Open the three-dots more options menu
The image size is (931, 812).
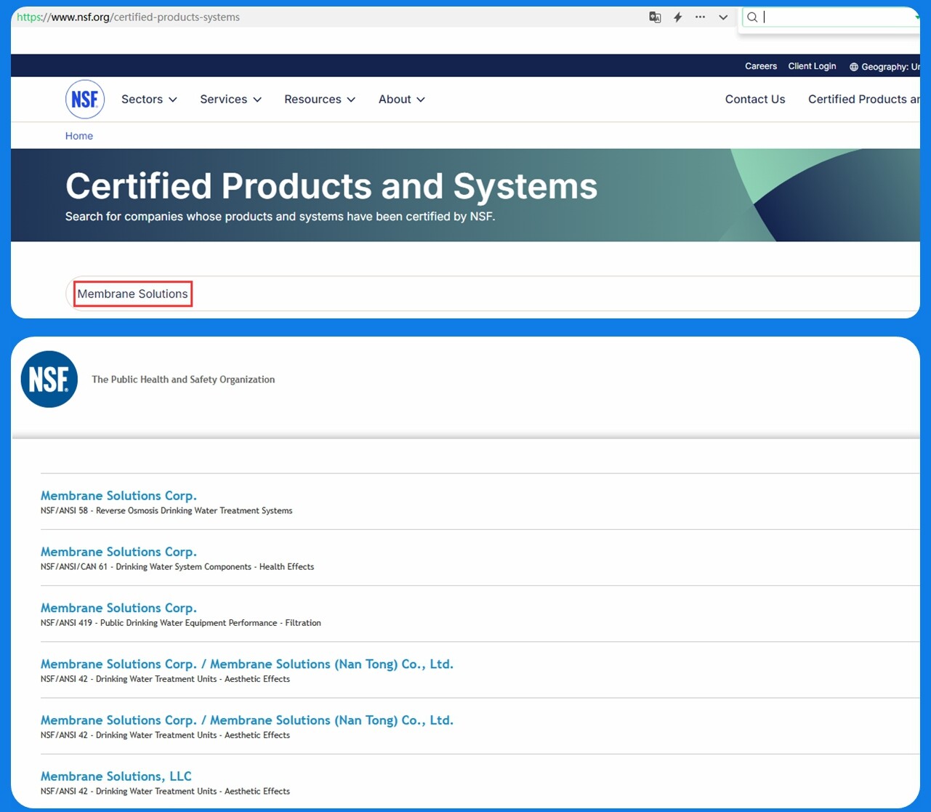click(x=700, y=17)
